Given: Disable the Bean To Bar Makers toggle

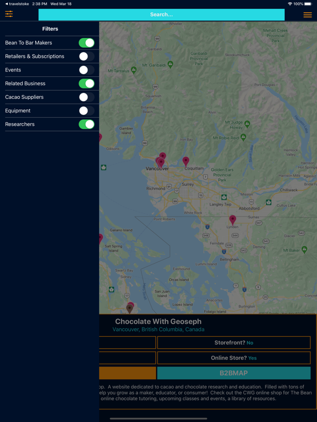Looking at the screenshot, I should pos(86,43).
